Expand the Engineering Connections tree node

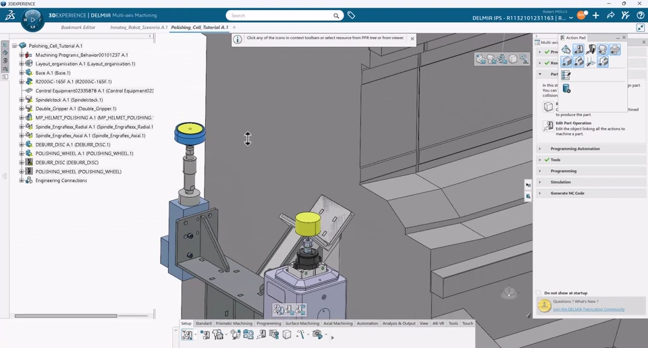pos(22,180)
